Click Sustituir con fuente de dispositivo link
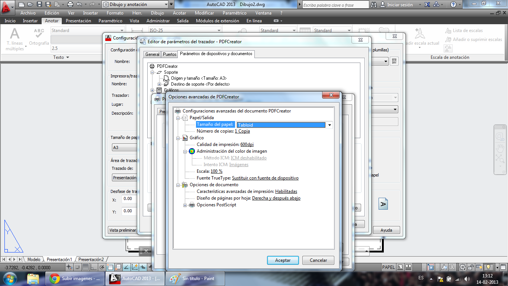The height and width of the screenshot is (286, 508). pyautogui.click(x=265, y=178)
